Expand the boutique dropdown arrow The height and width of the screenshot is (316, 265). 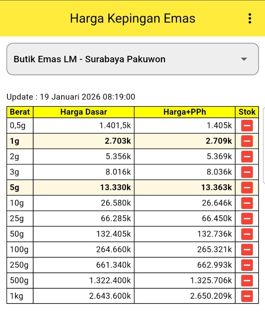[x=244, y=59]
